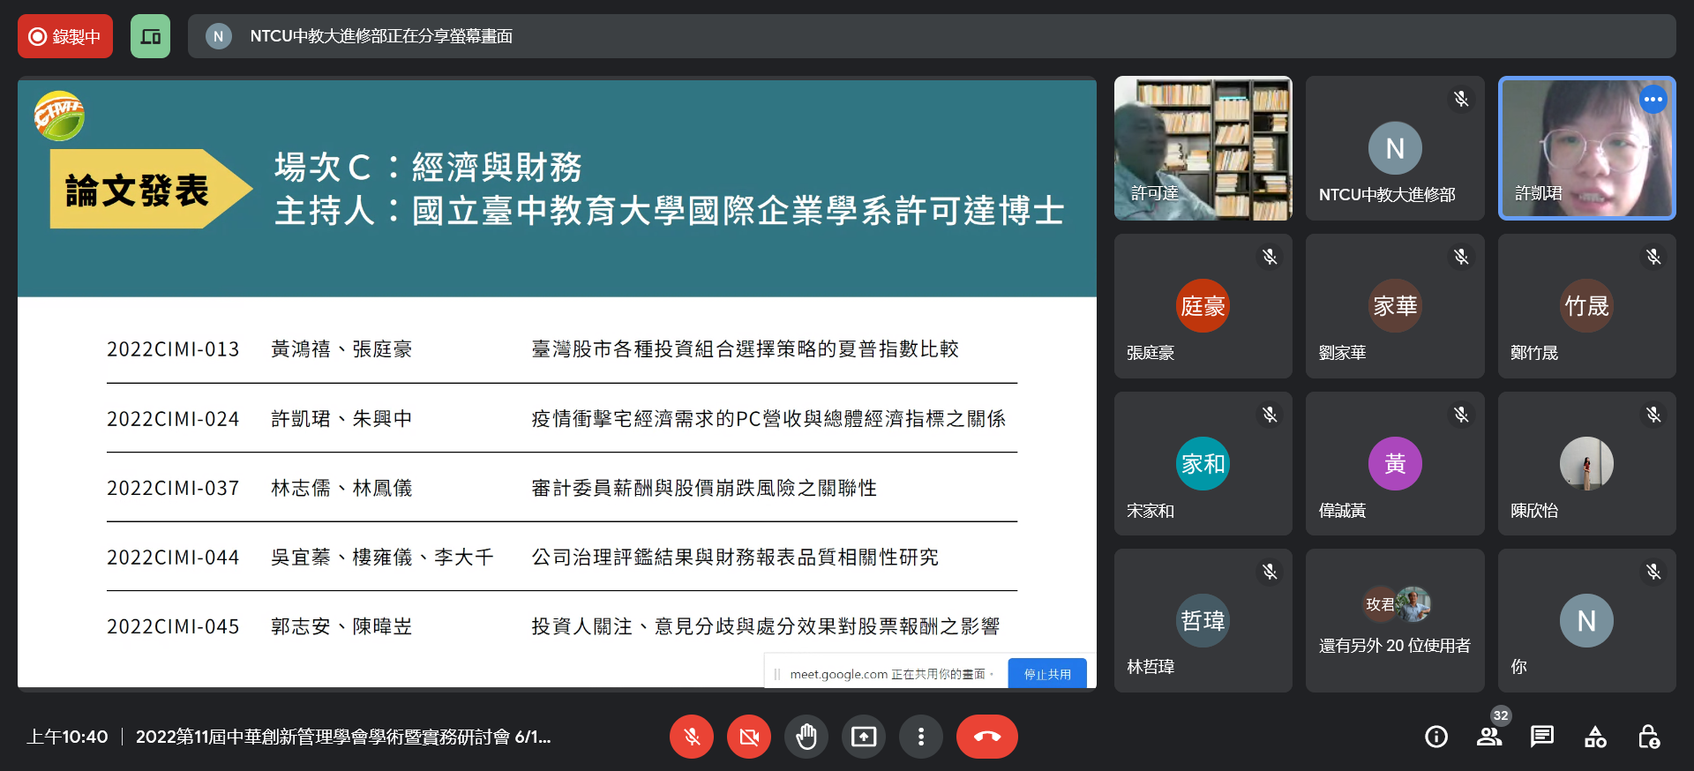Raise your hand
The height and width of the screenshot is (771, 1694).
click(x=806, y=737)
